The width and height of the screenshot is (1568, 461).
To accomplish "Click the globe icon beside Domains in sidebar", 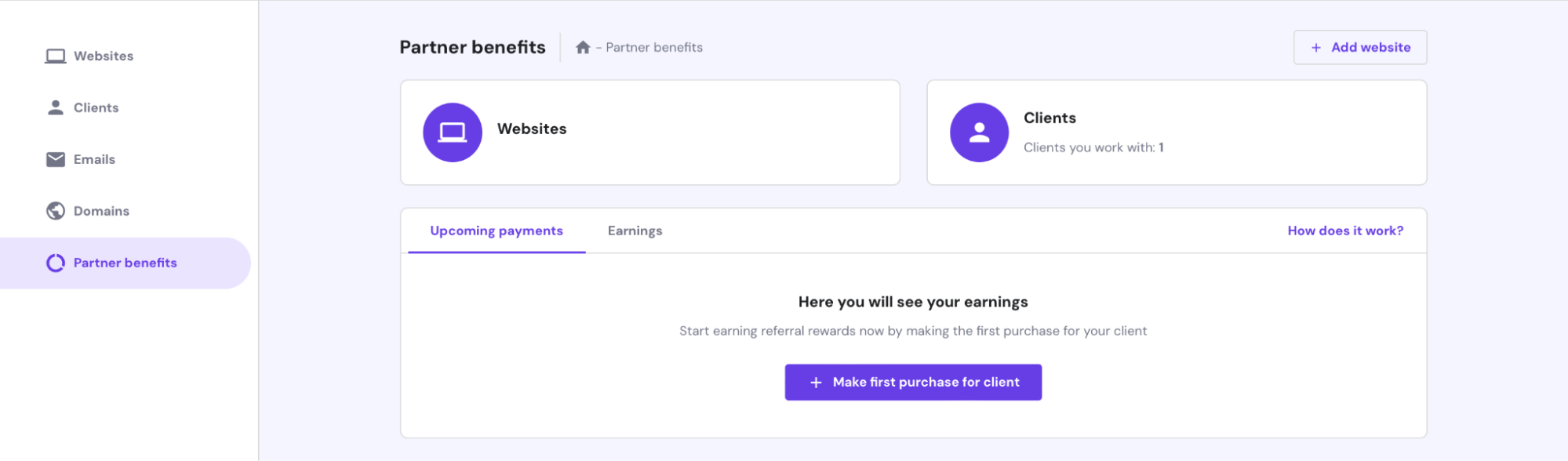I will (x=56, y=211).
